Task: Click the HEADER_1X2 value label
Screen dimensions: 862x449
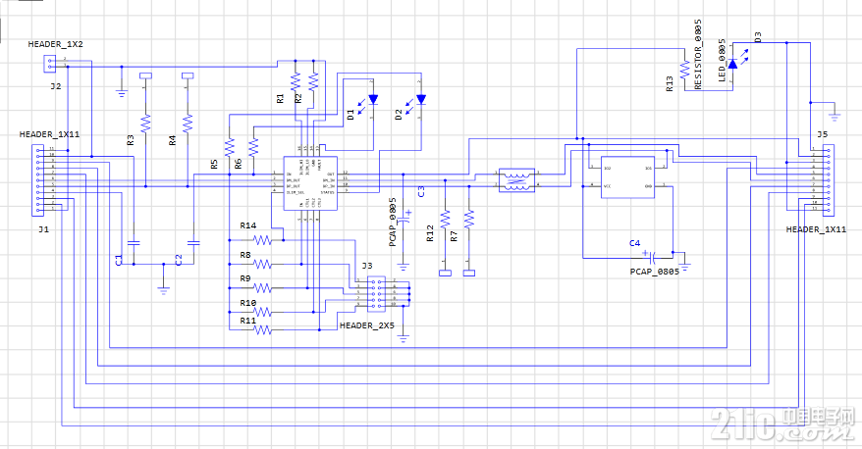Action: pyautogui.click(x=56, y=44)
